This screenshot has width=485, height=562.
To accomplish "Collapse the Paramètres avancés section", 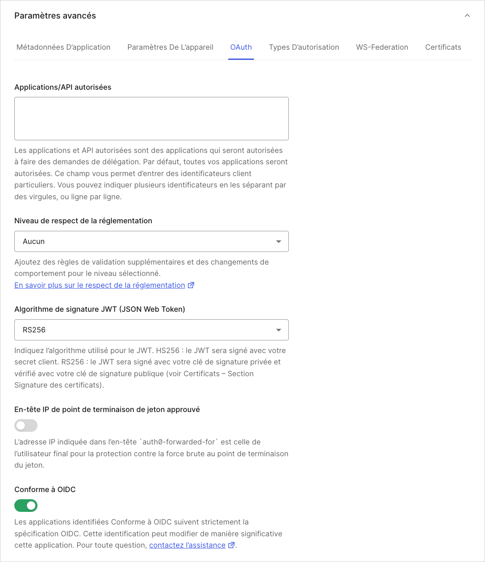I will tap(467, 16).
